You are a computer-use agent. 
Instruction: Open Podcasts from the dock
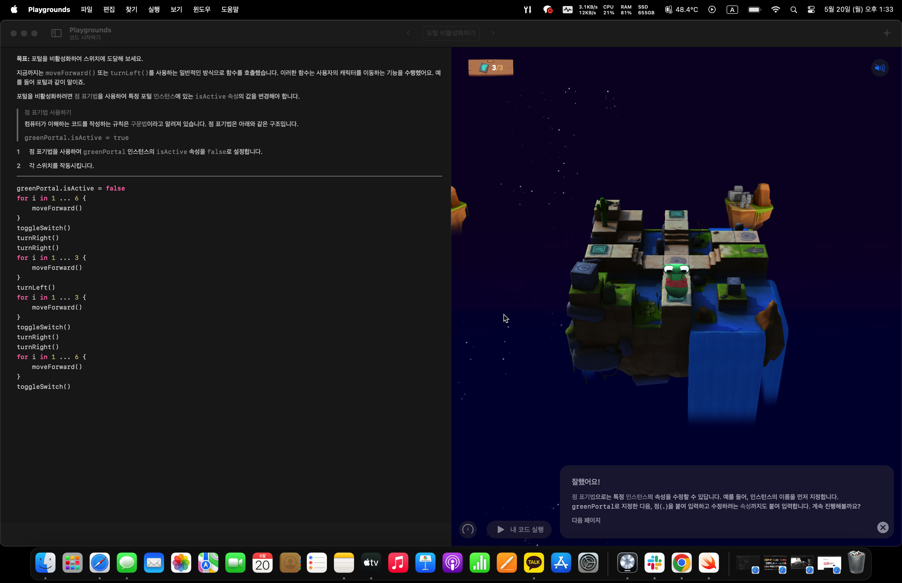[453, 563]
